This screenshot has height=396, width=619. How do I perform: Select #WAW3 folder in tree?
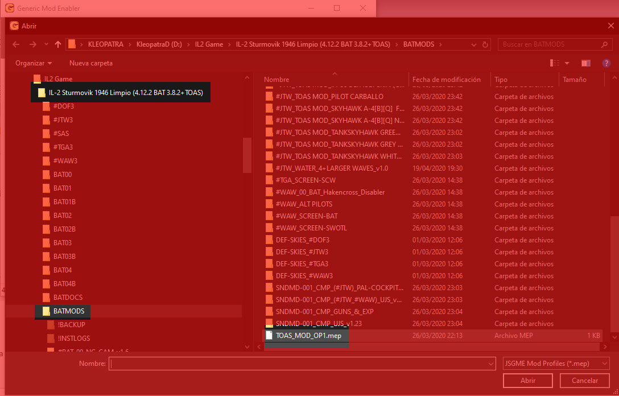coord(65,161)
